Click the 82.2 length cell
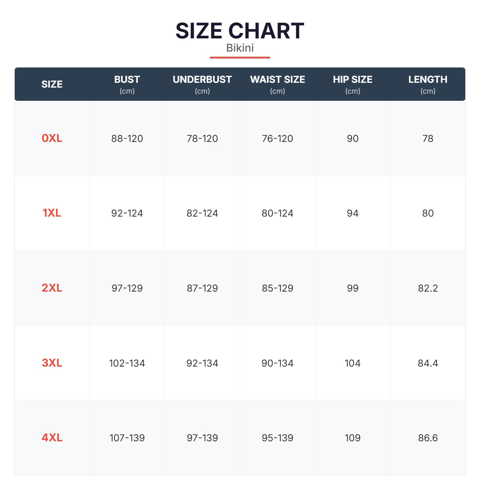480x480 pixels. click(x=428, y=288)
